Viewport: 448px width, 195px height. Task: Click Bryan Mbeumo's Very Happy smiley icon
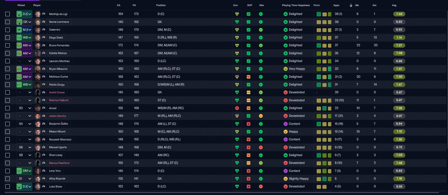(286, 69)
